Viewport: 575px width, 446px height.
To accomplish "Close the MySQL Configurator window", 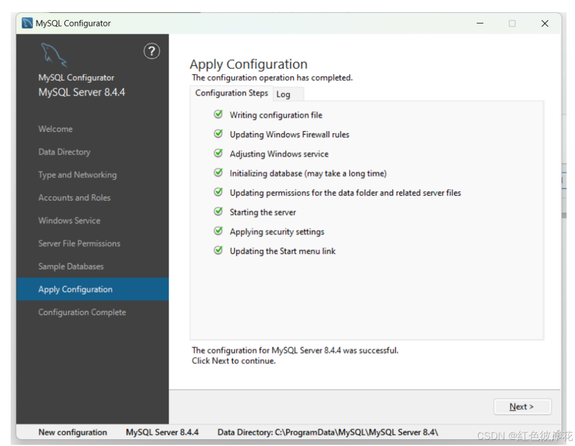I will point(545,24).
